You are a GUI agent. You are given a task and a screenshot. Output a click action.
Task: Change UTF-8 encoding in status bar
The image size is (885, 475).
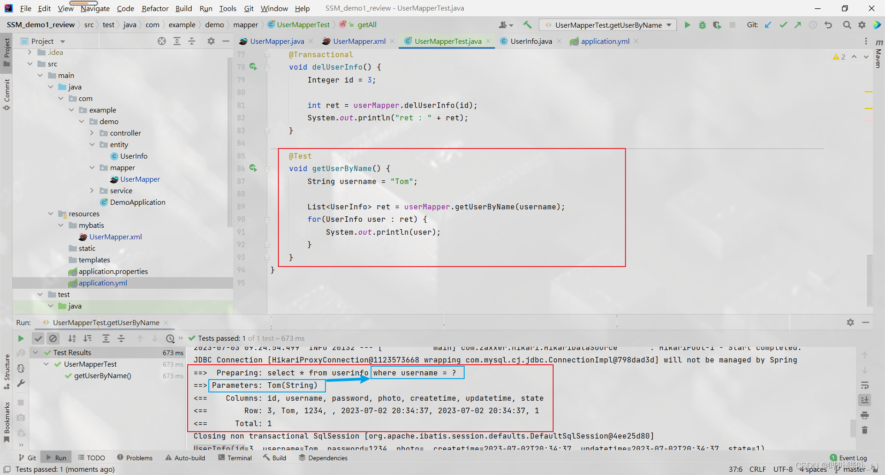tap(783, 469)
